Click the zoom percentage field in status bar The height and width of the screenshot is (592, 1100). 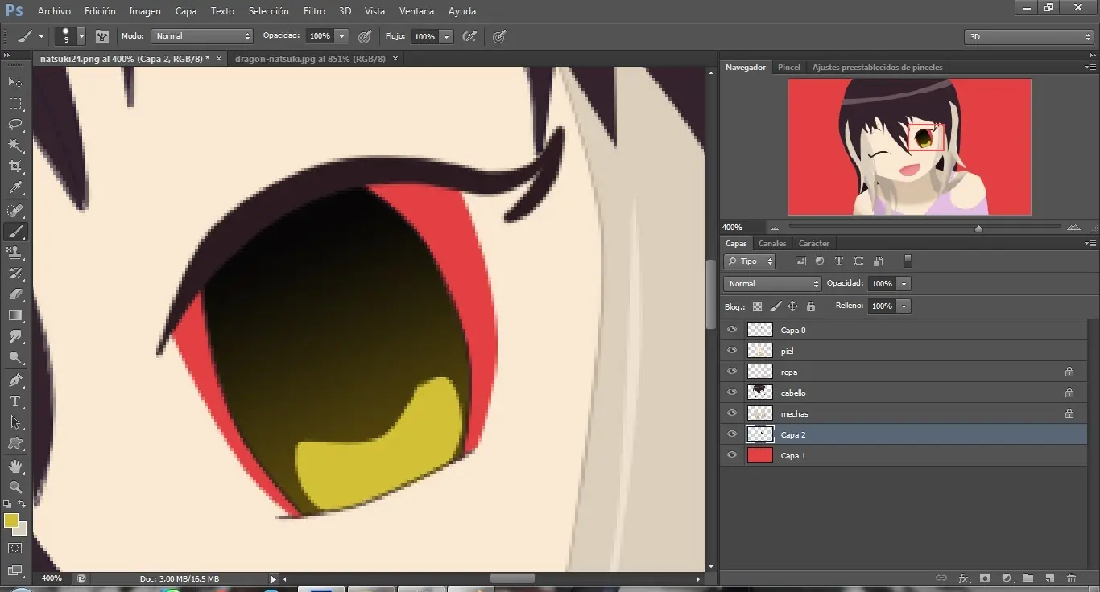(x=52, y=578)
